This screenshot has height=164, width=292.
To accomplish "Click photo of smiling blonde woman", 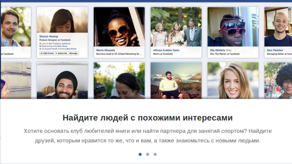I will (233, 81).
